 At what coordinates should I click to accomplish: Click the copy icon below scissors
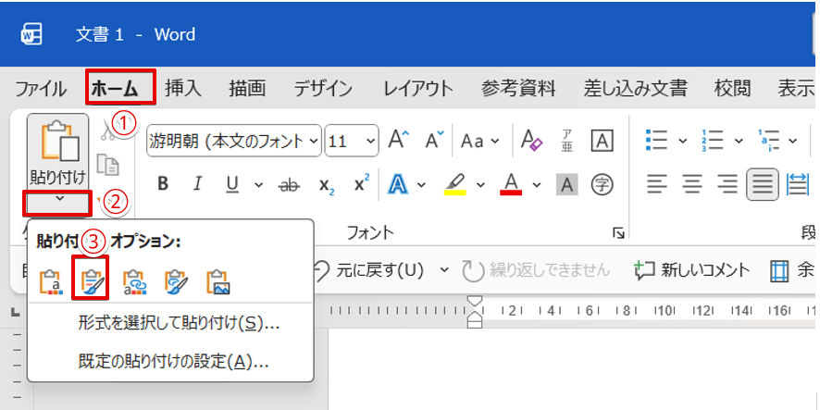coord(108,164)
